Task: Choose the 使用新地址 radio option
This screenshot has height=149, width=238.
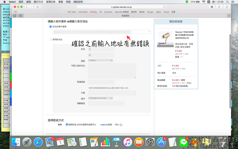Action: pyautogui.click(x=50, y=39)
